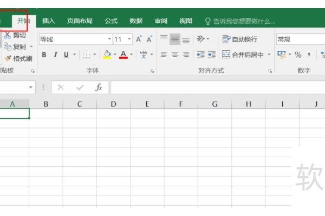Click the text orientation icon
Viewport: 325px width, 216px height.
200,39
